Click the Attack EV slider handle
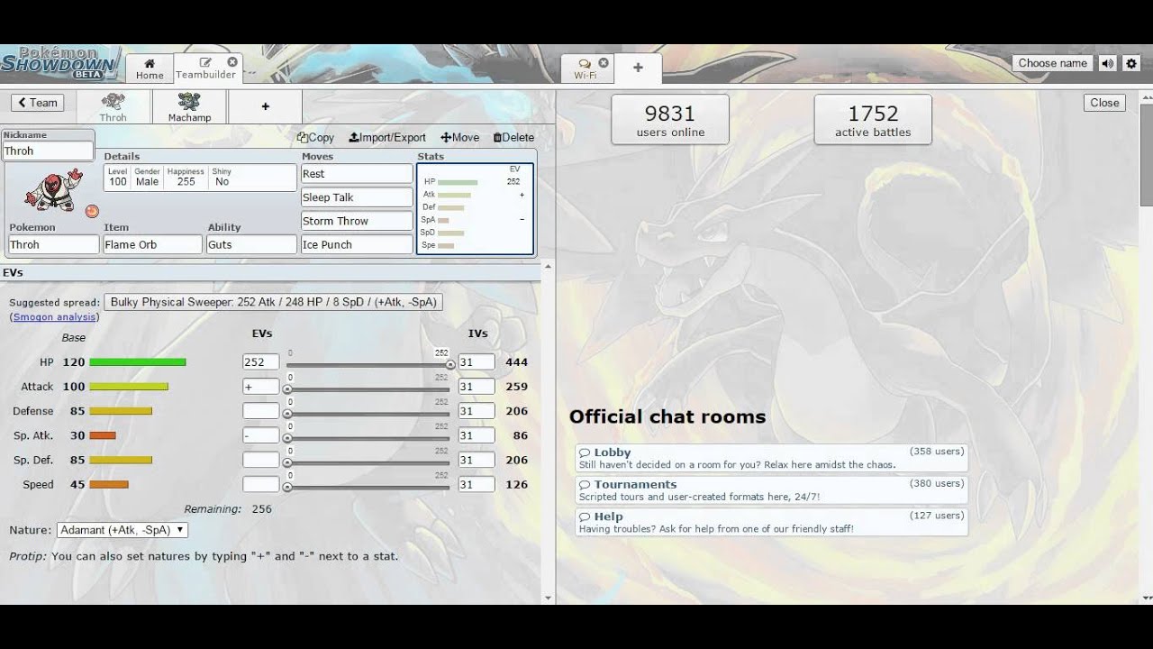Screen dimensions: 1153x649 pos(287,389)
